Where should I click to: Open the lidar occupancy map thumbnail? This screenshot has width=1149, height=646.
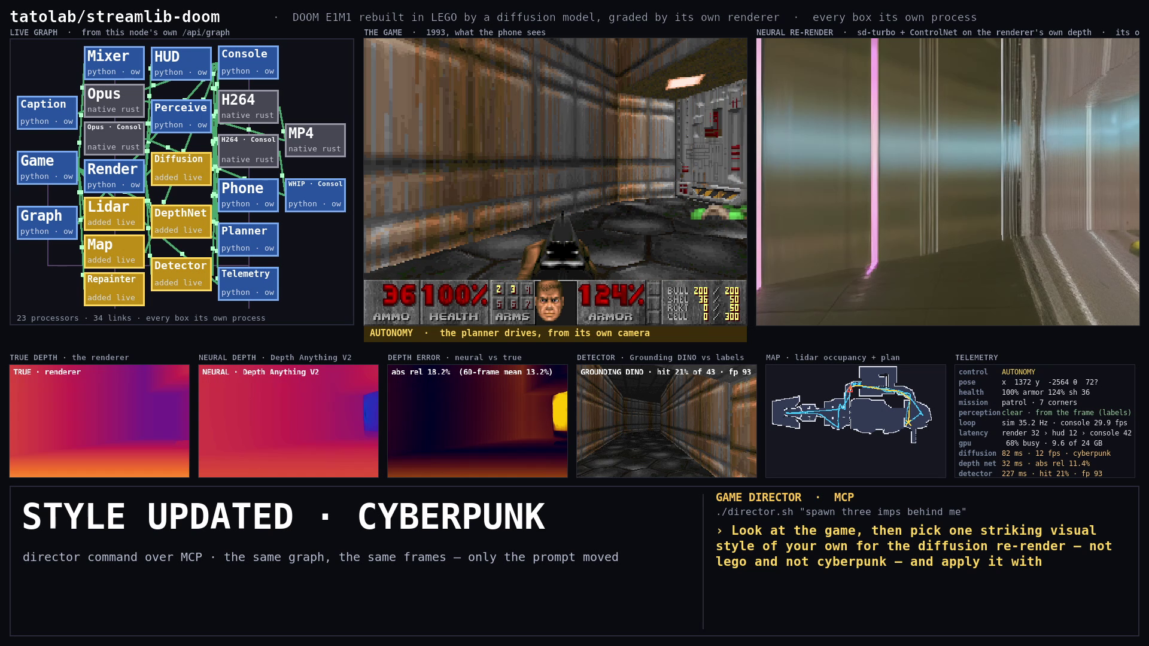coord(856,421)
